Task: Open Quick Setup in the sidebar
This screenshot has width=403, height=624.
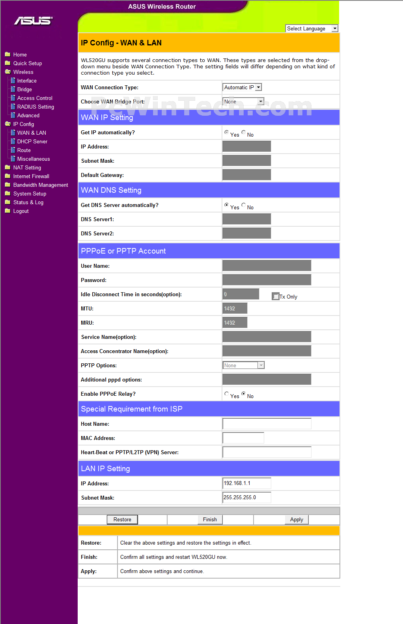Action: point(28,63)
